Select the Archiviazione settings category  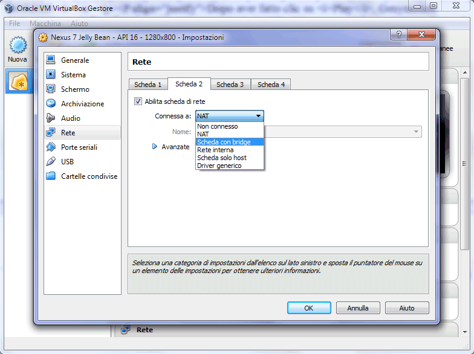[x=82, y=104]
